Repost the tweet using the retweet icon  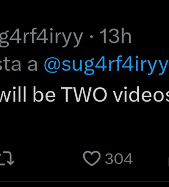tap(7, 158)
